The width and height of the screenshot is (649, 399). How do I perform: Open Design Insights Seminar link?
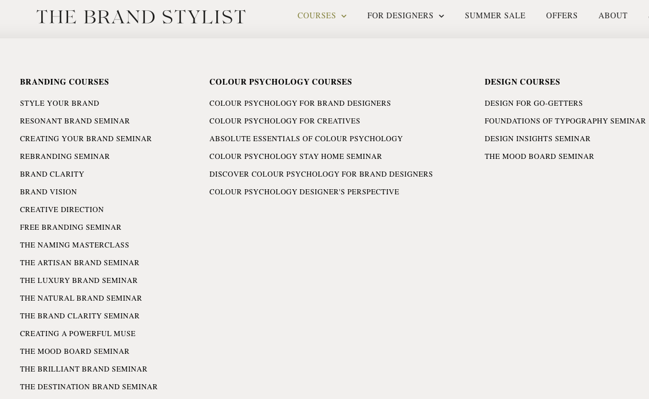(537, 139)
